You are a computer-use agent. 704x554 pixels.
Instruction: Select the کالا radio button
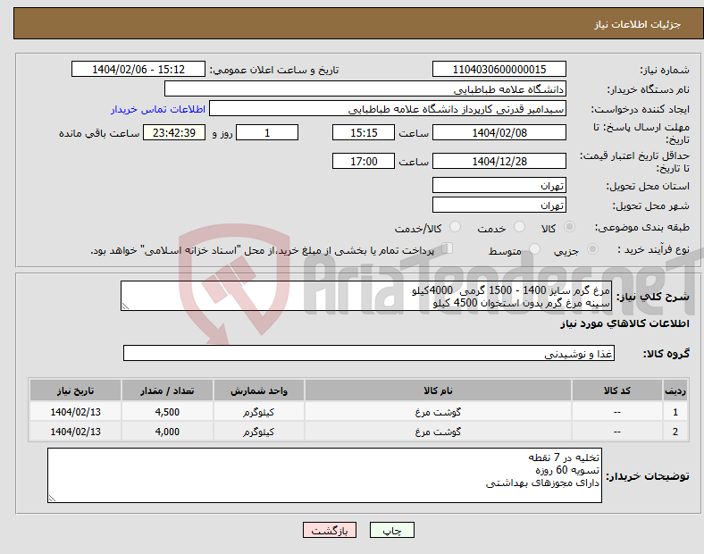[569, 227]
